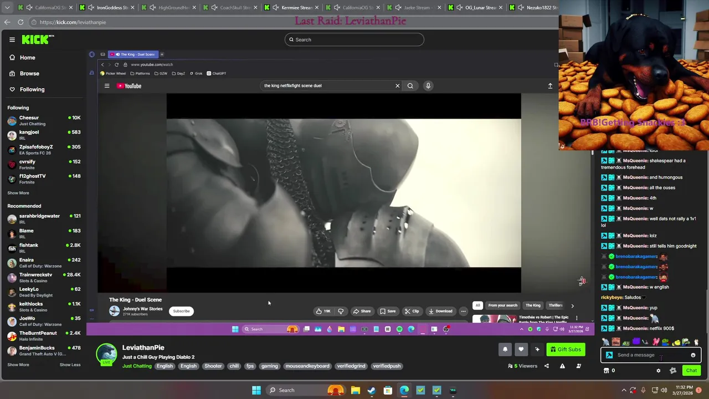Screen dimensions: 709x399
Task: Open sarahbridgewater recommended channel
Action: [x=44, y=218]
